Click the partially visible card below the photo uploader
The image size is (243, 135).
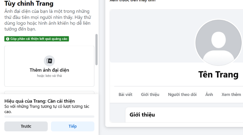(49, 92)
